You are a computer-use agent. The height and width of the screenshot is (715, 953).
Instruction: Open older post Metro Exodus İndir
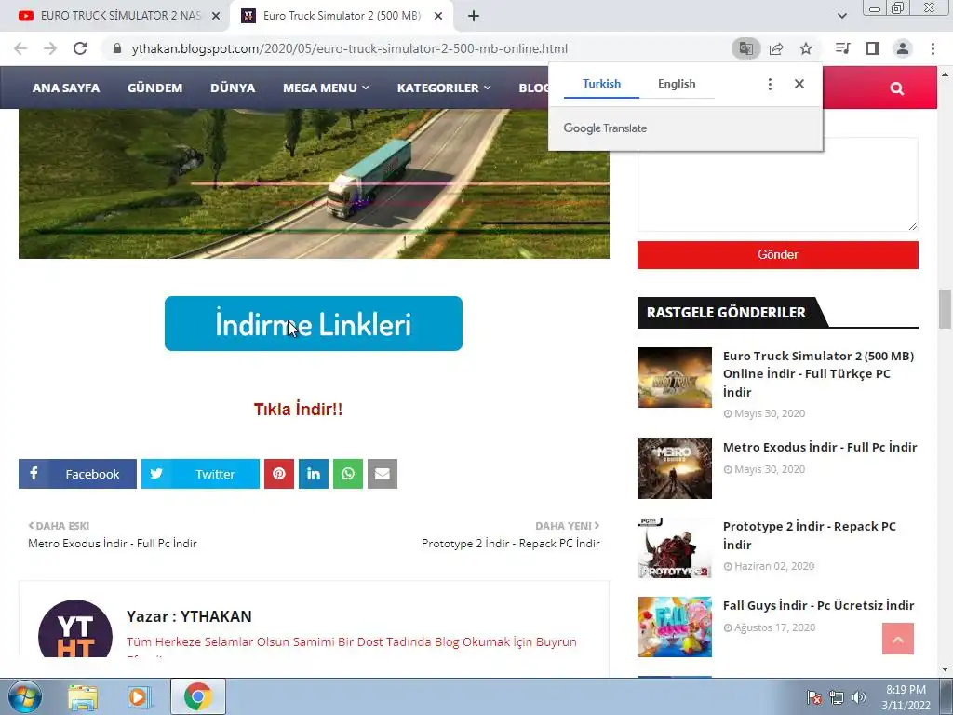[x=113, y=544]
